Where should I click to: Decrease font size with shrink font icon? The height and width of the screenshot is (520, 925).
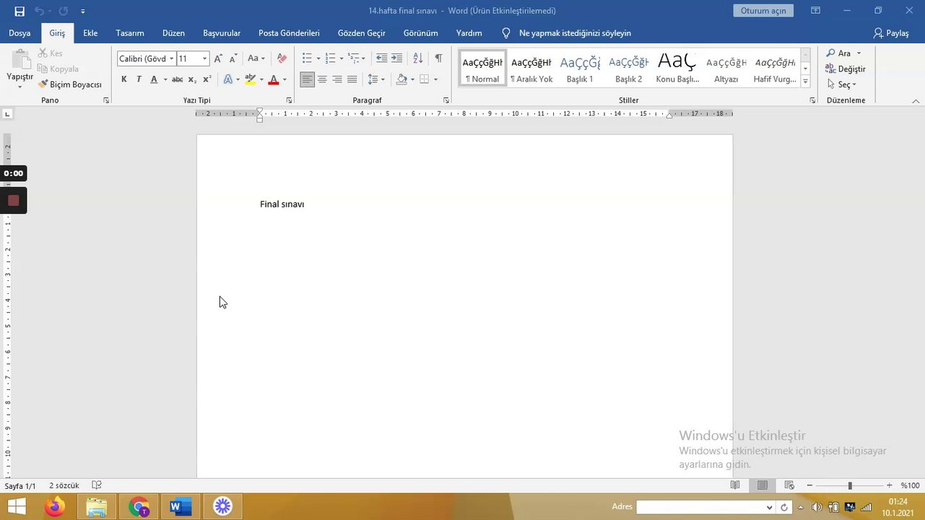[233, 58]
